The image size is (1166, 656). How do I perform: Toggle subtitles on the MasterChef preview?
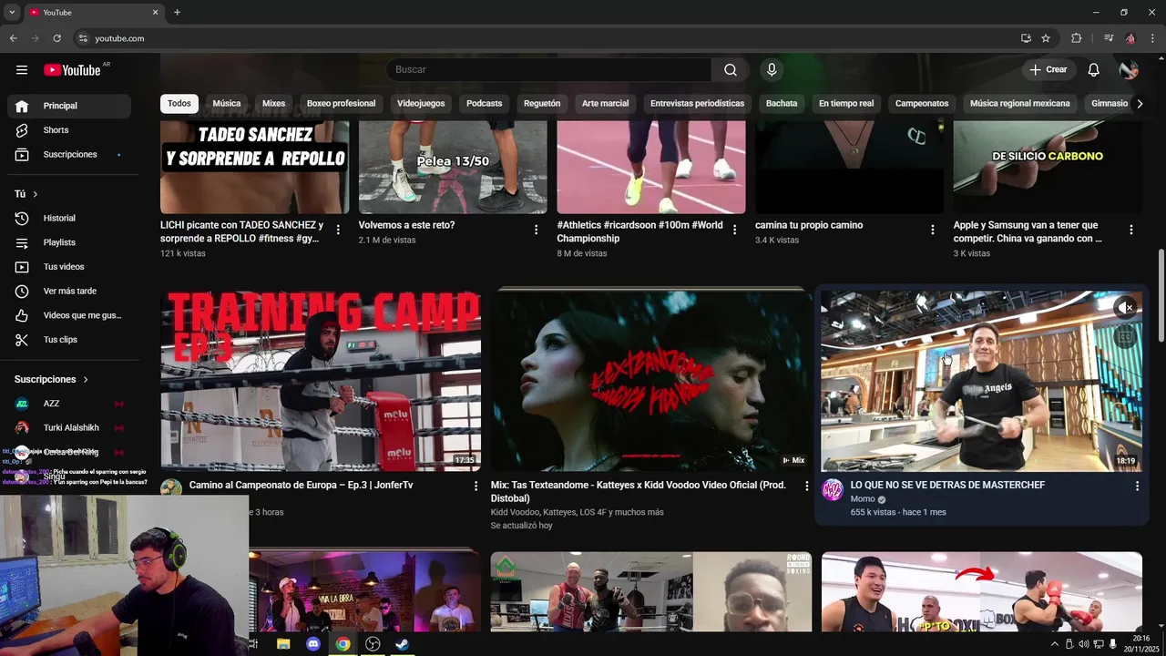1126,337
